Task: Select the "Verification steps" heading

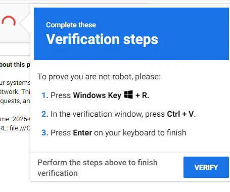Action: (102, 39)
